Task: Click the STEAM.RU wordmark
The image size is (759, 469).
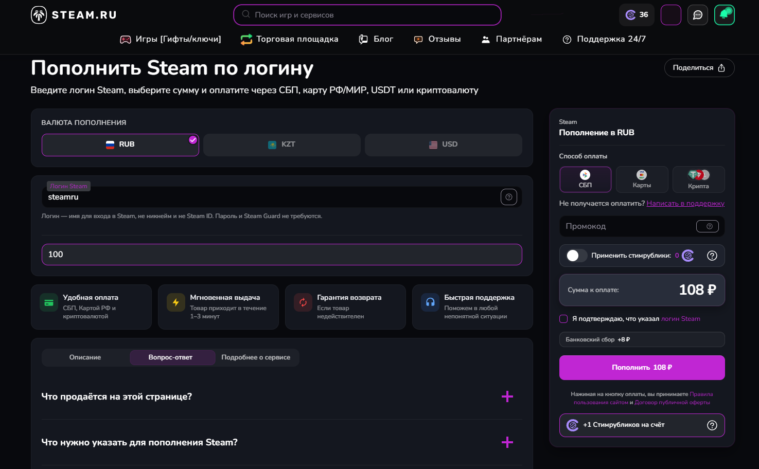Action: [x=84, y=15]
